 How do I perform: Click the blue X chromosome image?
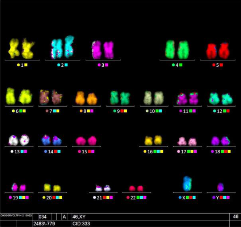coord(187,184)
